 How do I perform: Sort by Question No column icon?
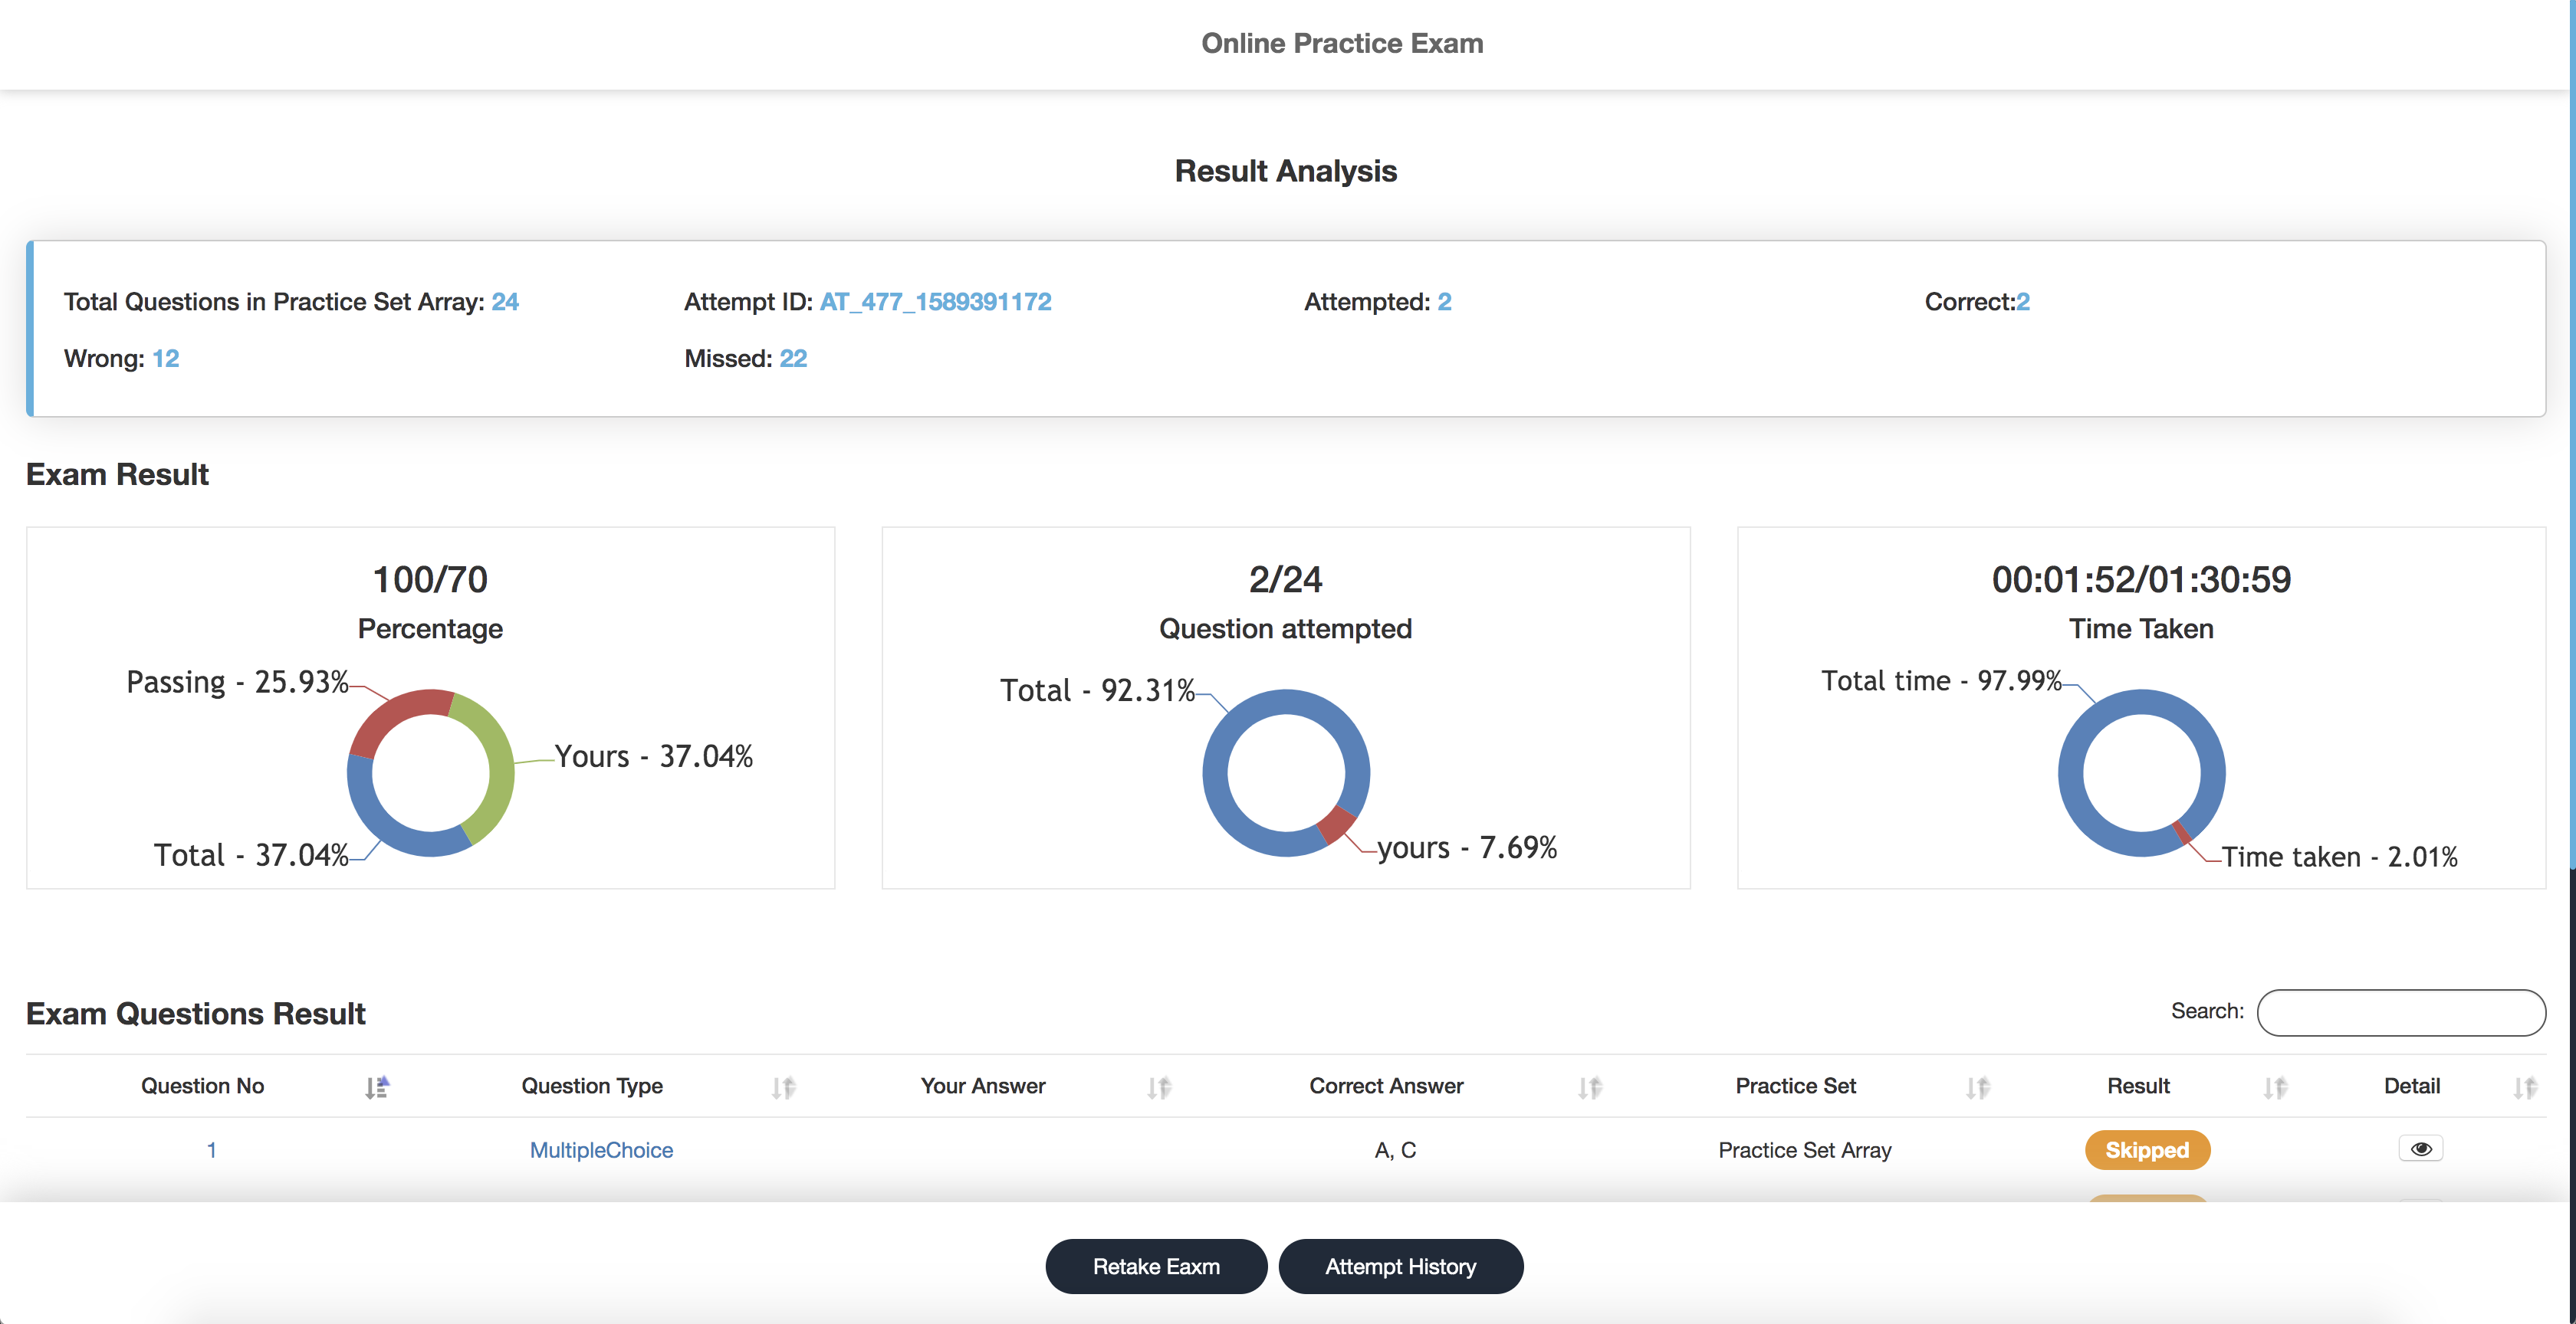tap(376, 1087)
